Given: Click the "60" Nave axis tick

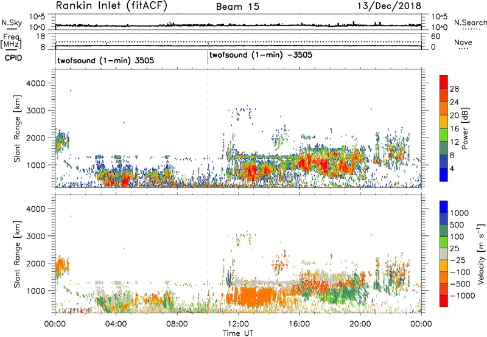Looking at the screenshot, I should (x=435, y=36).
